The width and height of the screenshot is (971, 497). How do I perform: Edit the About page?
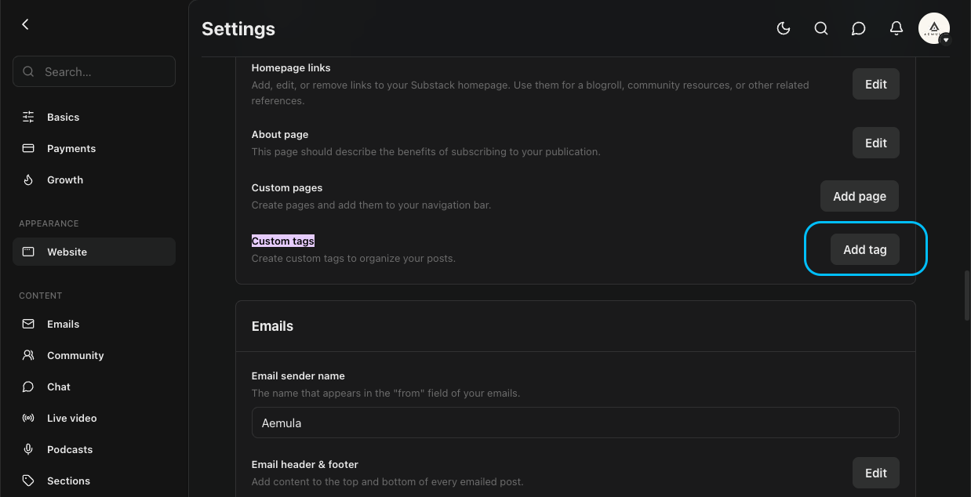coord(875,143)
